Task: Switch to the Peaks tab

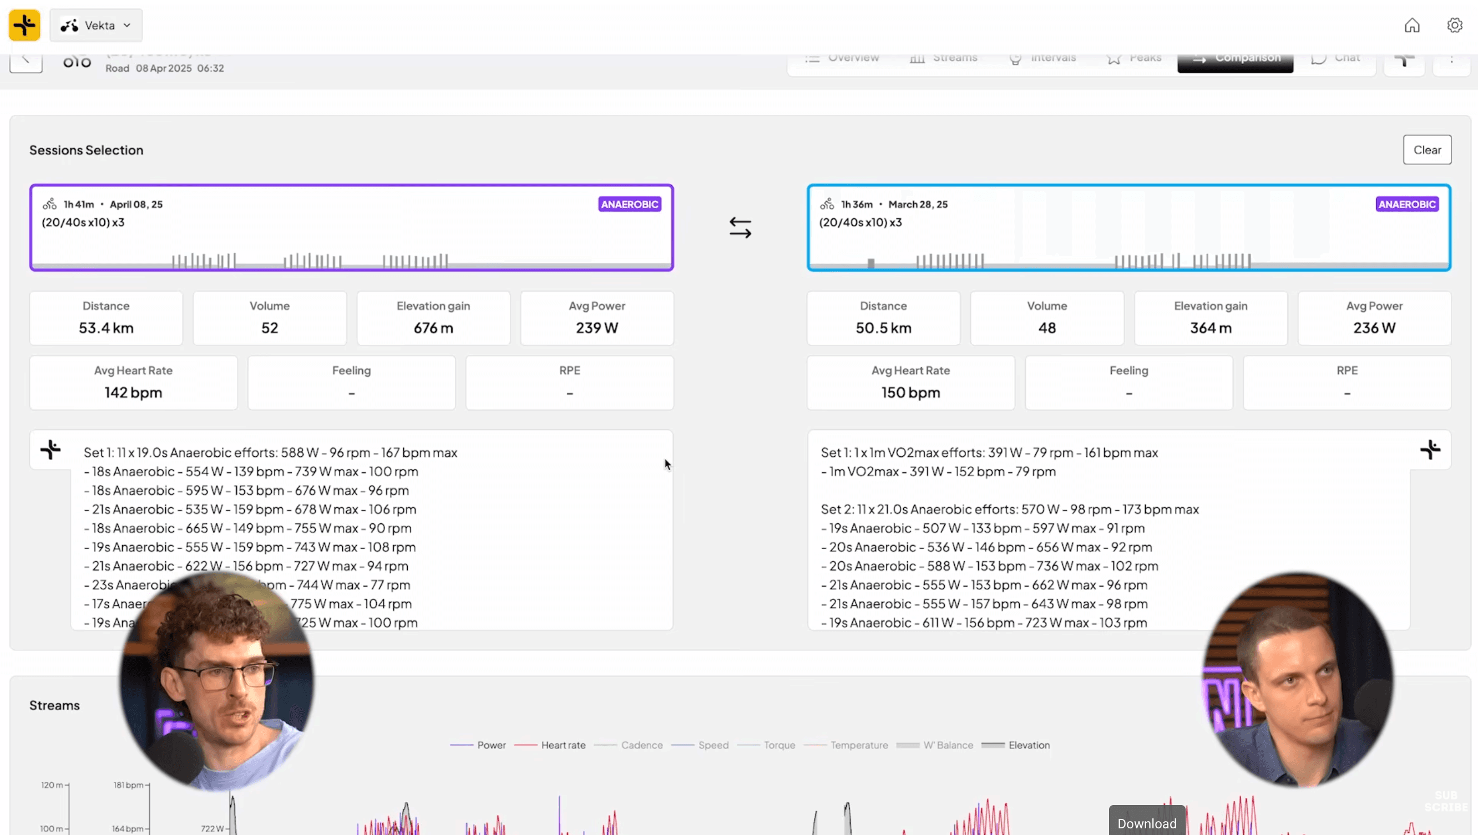Action: coord(1135,59)
